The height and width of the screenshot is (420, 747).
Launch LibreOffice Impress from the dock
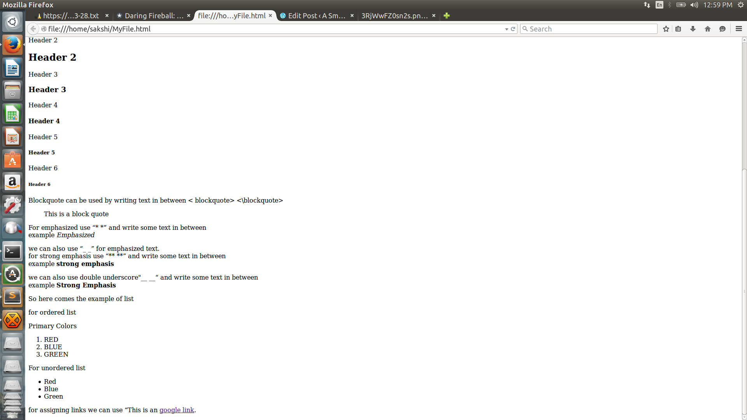pyautogui.click(x=12, y=137)
